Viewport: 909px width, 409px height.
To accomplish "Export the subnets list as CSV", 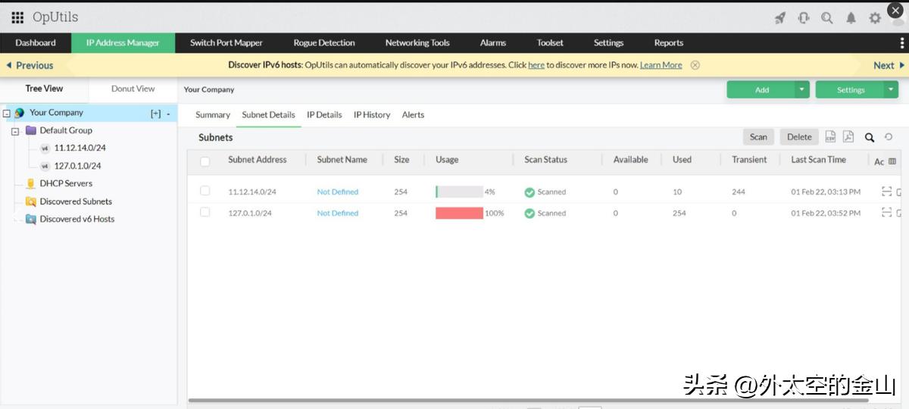I will 830,137.
